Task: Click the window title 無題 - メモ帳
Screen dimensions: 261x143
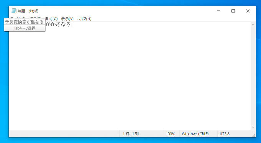Action: pos(28,11)
